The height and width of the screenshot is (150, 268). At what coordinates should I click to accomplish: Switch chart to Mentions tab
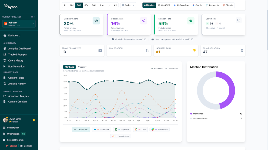click(x=69, y=67)
